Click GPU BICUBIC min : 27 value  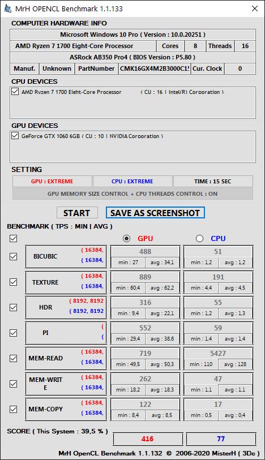[x=128, y=263]
